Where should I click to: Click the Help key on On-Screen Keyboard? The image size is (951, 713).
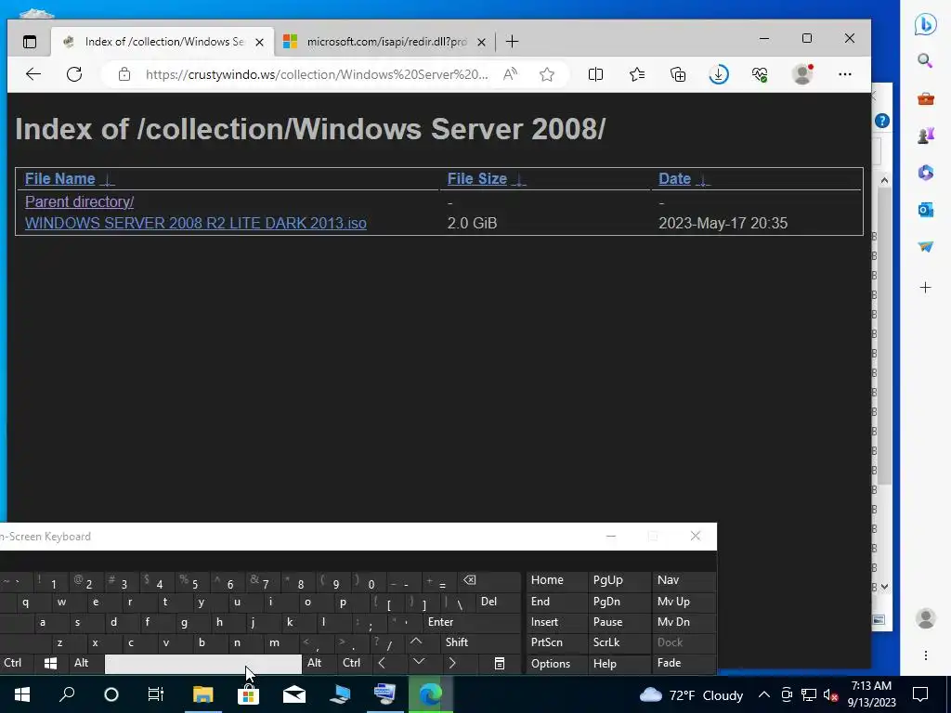pos(619,663)
